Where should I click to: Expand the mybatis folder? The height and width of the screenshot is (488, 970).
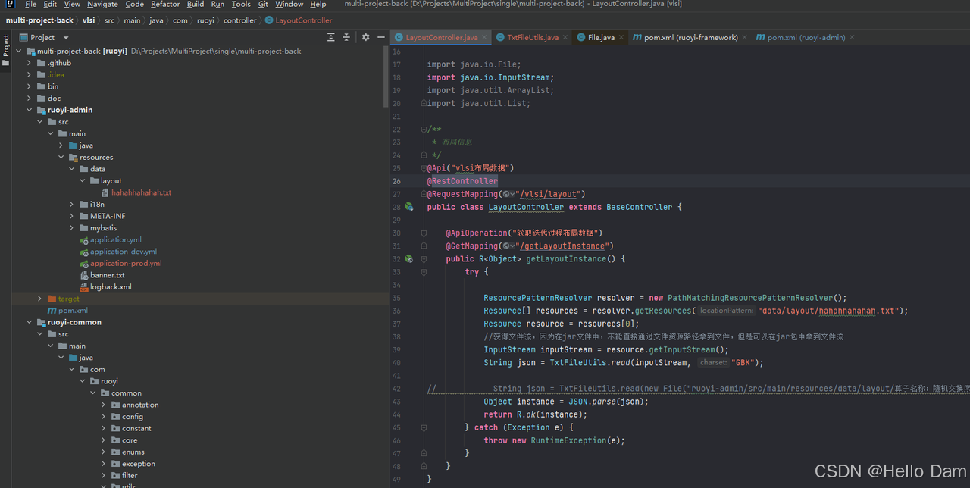[72, 227]
